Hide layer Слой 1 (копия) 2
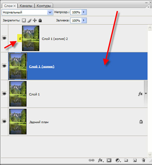Image resolution: width=152 pixels, height=165 pixels. coord(4,38)
